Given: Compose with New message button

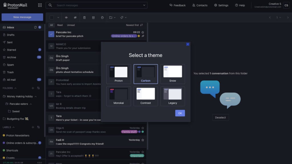Looking at the screenshot, I should click(22, 17).
